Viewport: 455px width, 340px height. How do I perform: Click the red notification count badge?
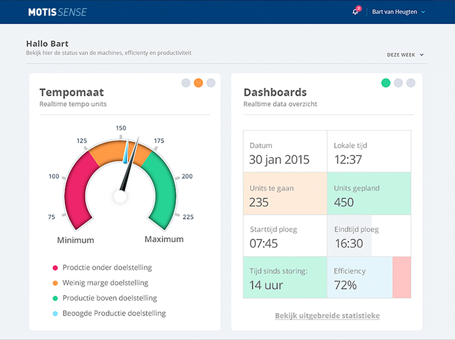(x=359, y=9)
